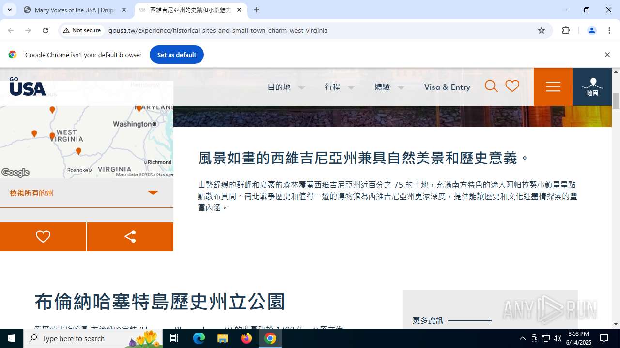Share this page with the share button
This screenshot has height=348, width=620.
[130, 237]
